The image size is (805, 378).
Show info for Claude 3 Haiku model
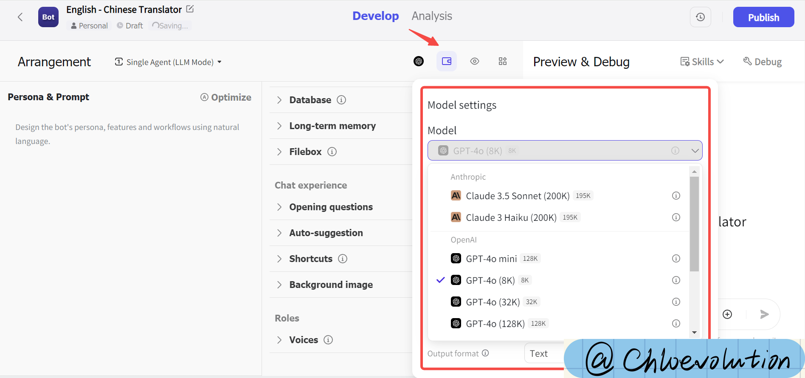click(x=676, y=217)
